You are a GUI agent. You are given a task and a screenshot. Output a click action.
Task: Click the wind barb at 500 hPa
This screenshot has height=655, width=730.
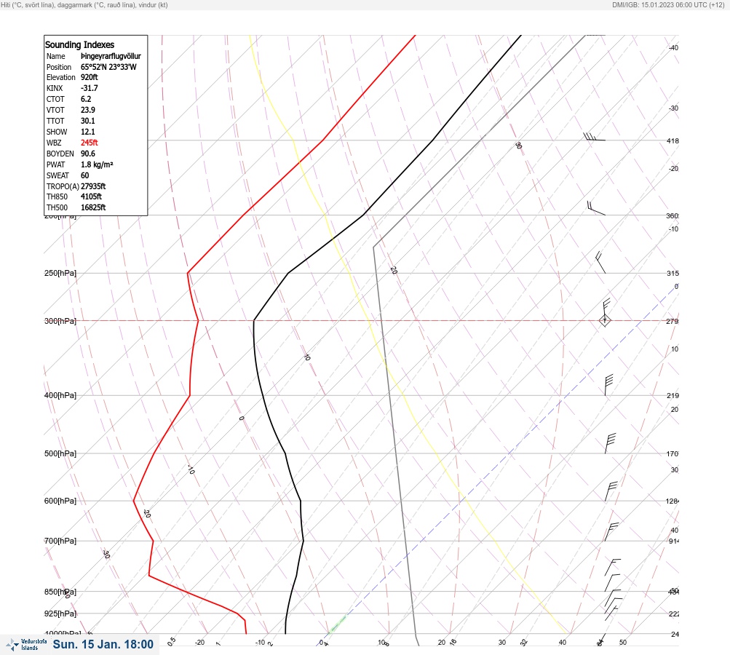(x=610, y=443)
